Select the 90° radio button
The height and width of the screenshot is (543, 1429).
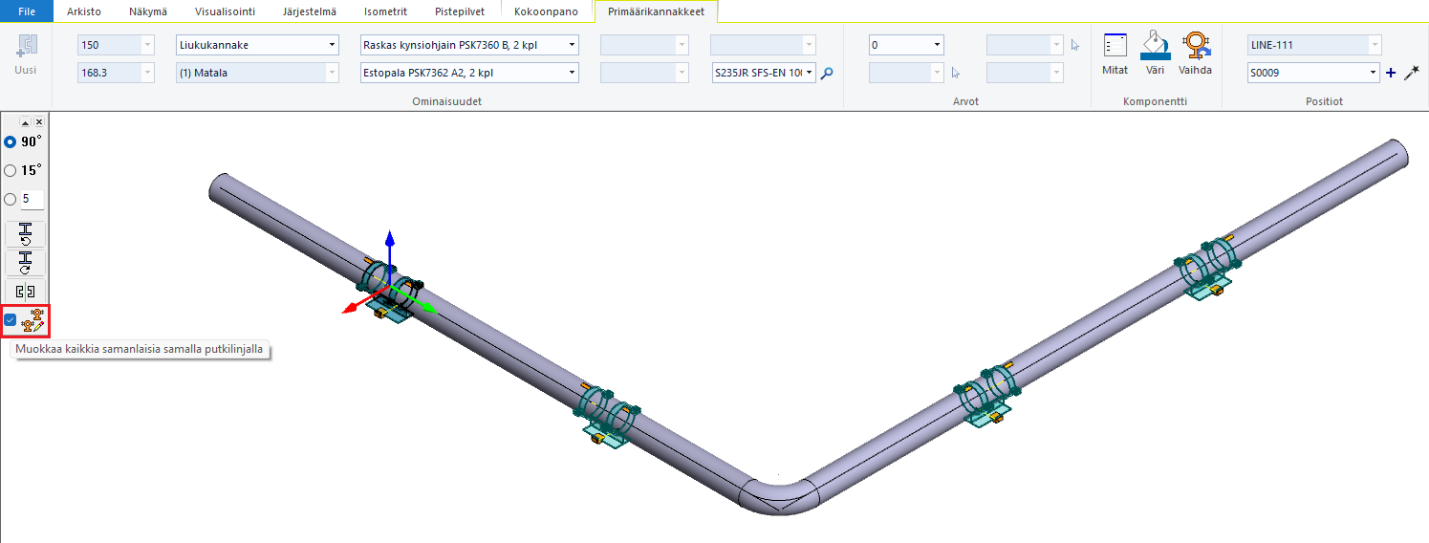point(11,141)
